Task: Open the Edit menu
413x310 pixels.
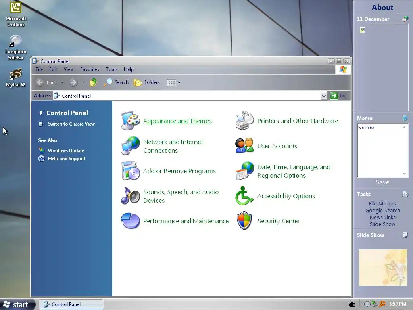Action: pyautogui.click(x=53, y=69)
